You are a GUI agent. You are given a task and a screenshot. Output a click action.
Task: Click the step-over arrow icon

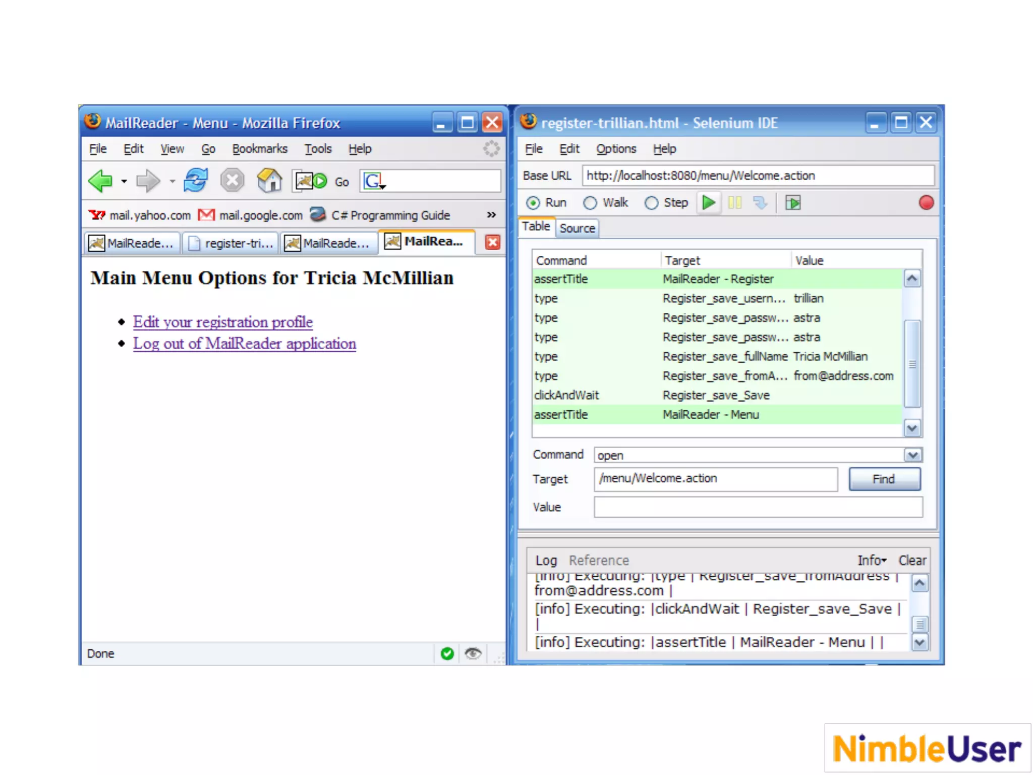tap(760, 203)
